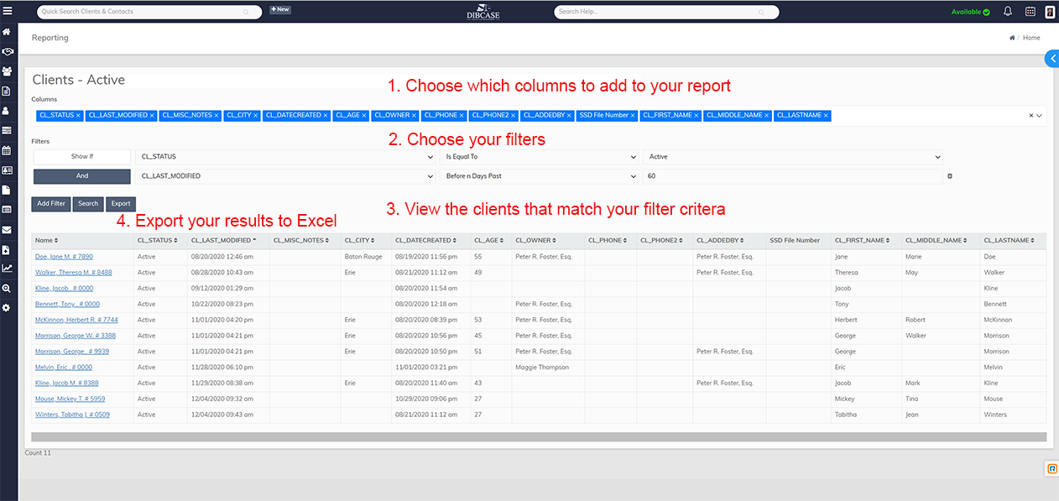This screenshot has width=1059, height=501.
Task: Expand the Active value dropdown
Action: point(793,157)
